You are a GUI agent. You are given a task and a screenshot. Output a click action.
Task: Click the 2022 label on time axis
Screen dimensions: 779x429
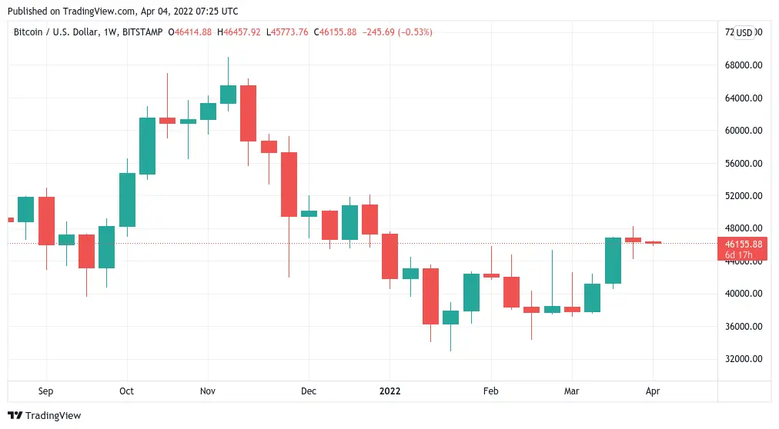pos(389,391)
